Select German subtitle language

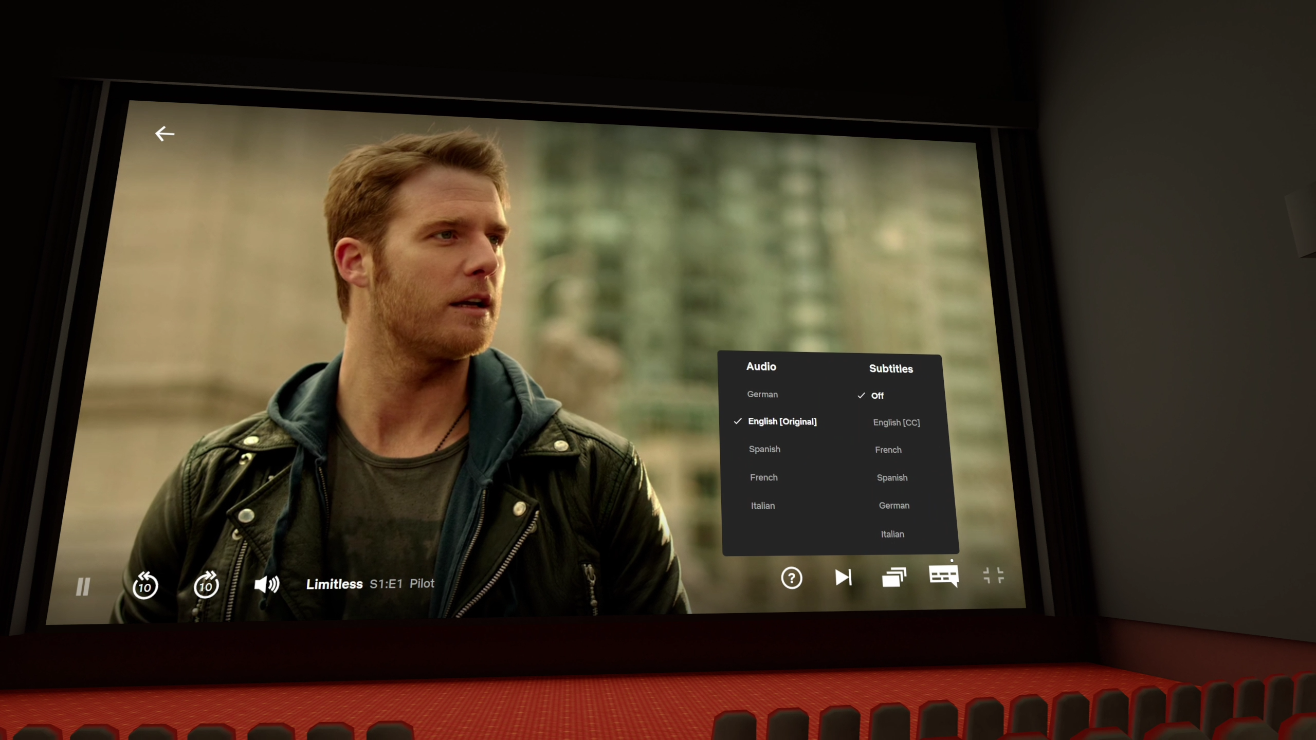click(893, 505)
